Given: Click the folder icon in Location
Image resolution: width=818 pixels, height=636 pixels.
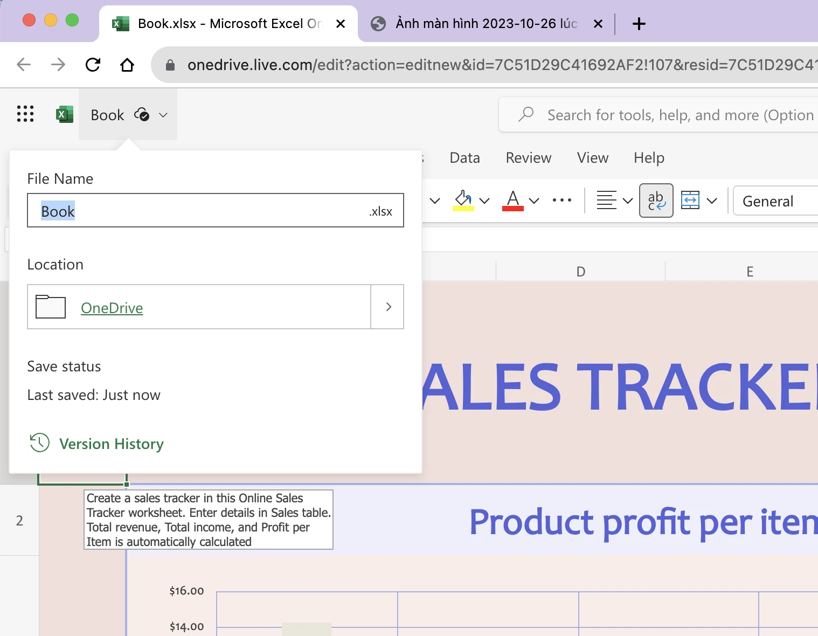Looking at the screenshot, I should (51, 307).
